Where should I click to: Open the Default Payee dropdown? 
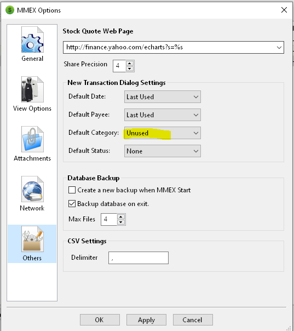163,115
